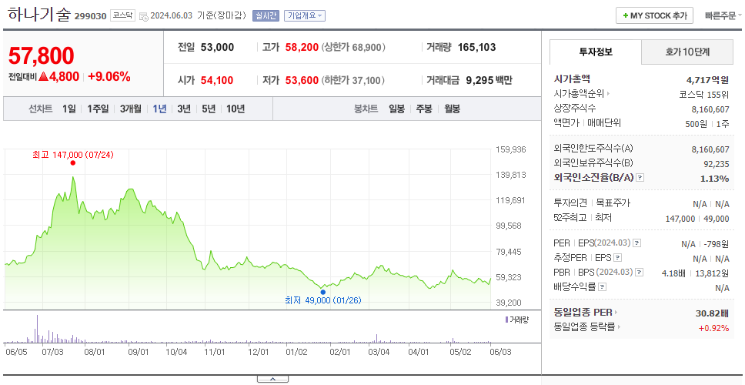Click the blue 최저 49,000 marker dot
Viewport: 745px width, 385px height.
pyautogui.click(x=323, y=292)
